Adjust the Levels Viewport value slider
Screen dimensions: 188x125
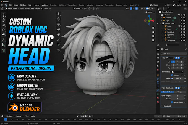177,96
